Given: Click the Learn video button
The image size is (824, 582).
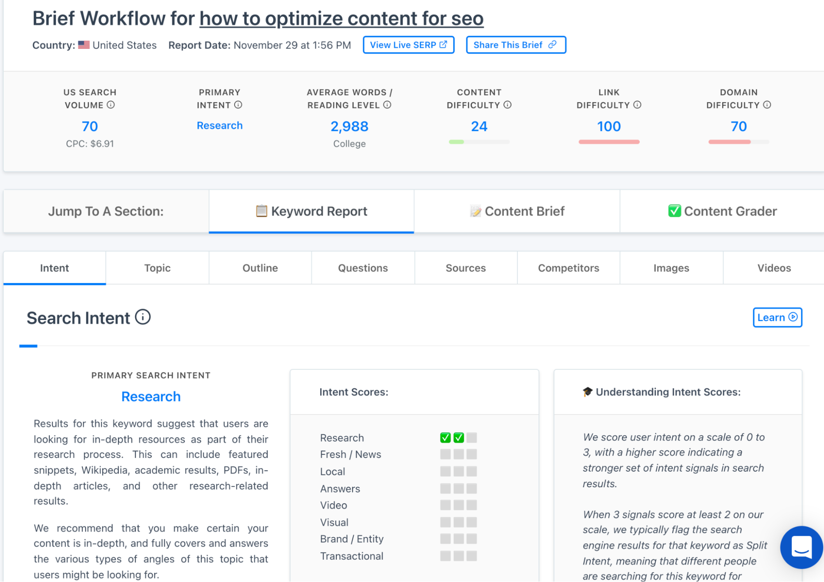Looking at the screenshot, I should coord(777,318).
